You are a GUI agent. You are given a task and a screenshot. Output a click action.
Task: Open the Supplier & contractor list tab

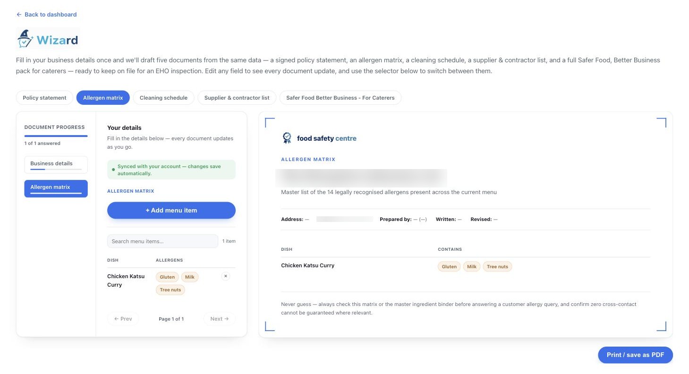(x=237, y=98)
